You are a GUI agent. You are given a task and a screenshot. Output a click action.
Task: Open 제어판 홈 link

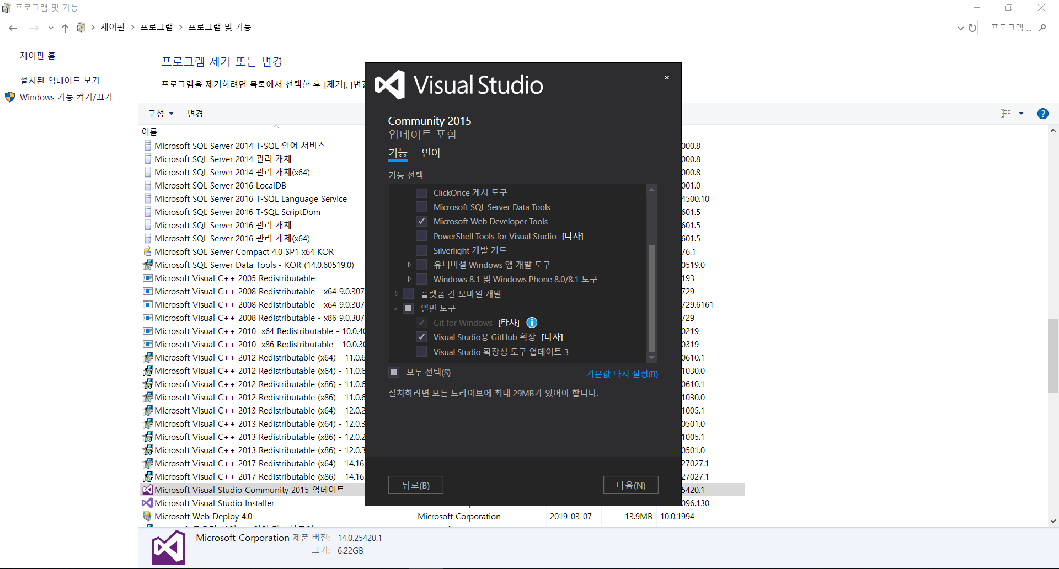coord(38,56)
